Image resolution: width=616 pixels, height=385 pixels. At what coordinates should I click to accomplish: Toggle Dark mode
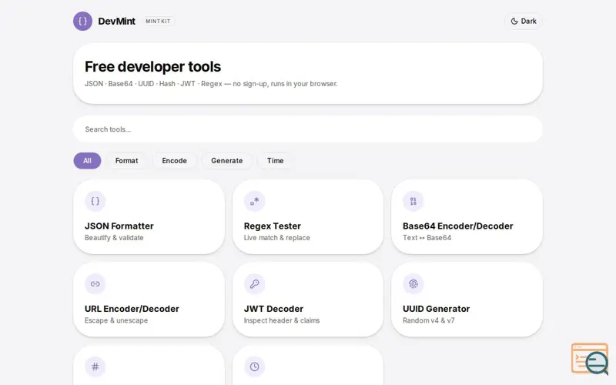click(x=524, y=22)
